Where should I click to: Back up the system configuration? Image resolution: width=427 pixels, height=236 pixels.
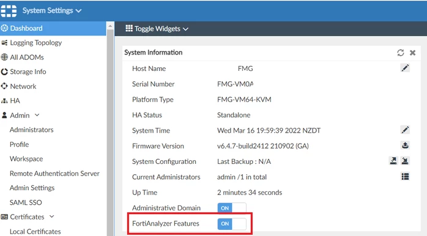(x=393, y=161)
